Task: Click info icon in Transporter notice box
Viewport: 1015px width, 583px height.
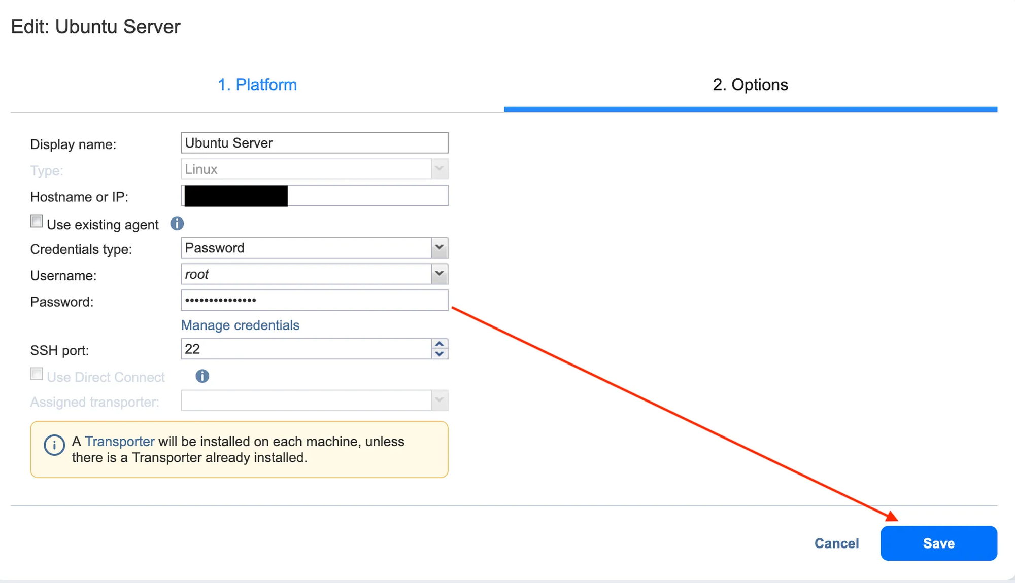Action: pyautogui.click(x=54, y=445)
